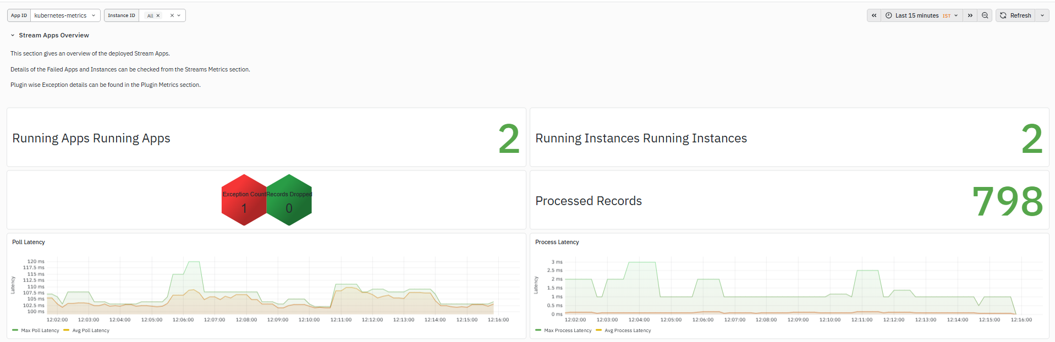Click the green Records Dropped hexagon

[x=289, y=200]
